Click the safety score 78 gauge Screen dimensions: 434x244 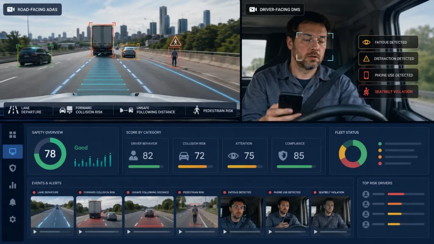(50, 154)
